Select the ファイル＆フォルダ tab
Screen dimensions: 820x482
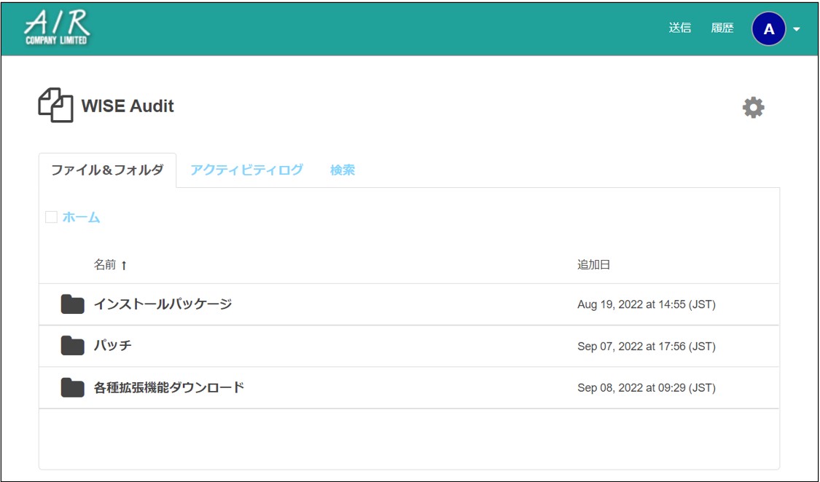[x=107, y=170]
